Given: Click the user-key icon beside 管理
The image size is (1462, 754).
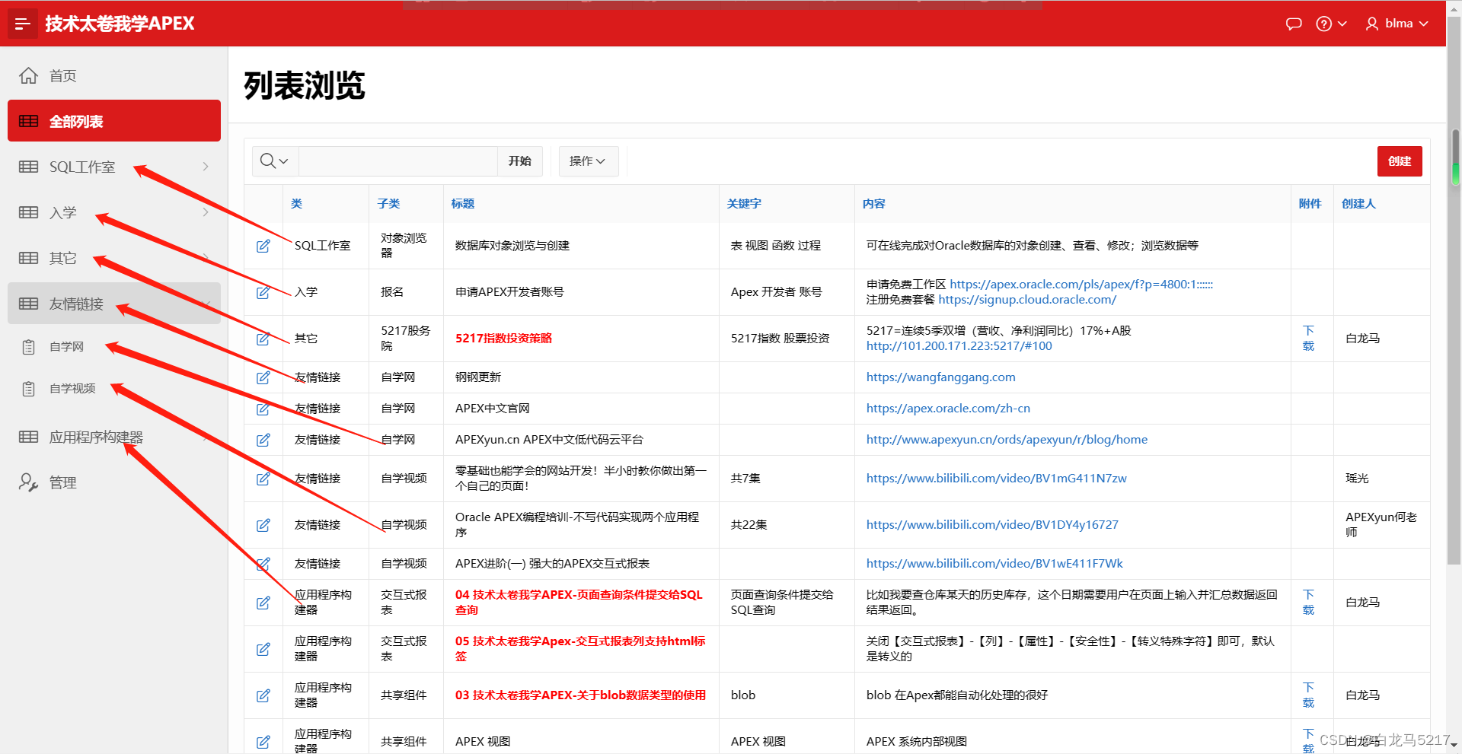Looking at the screenshot, I should [28, 482].
